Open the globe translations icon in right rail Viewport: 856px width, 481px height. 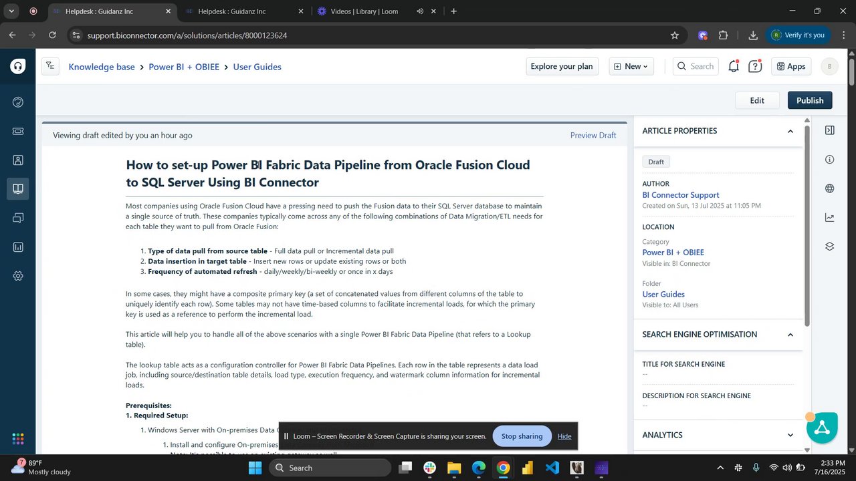click(830, 188)
